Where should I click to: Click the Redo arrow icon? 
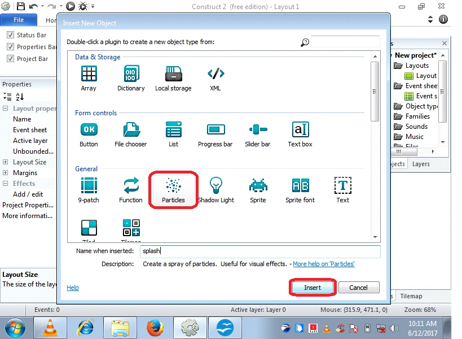point(51,6)
